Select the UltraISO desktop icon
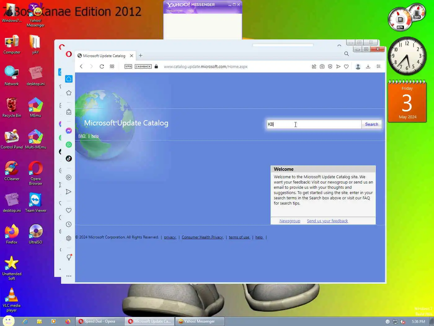The height and width of the screenshot is (326, 434). pyautogui.click(x=36, y=234)
